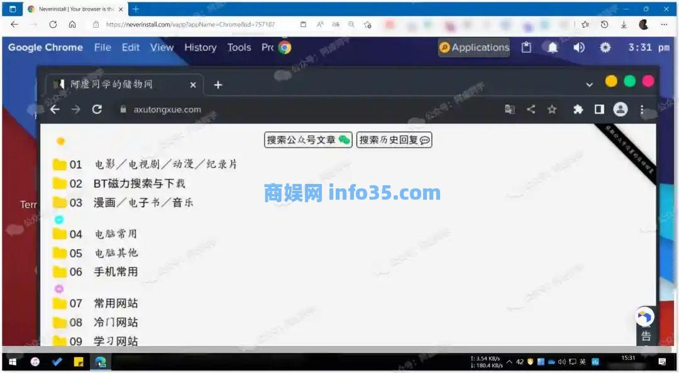The image size is (679, 373).
Task: Expand the tab search chevron in Chrome
Action: tap(589, 85)
